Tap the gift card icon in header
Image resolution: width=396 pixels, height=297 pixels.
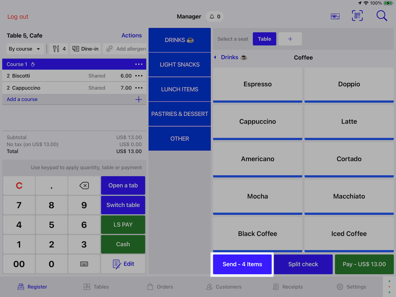[x=335, y=16]
